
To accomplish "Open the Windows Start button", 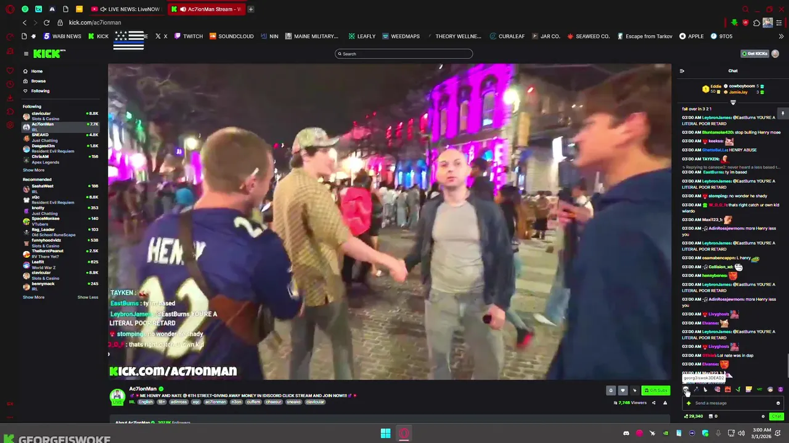I will (385, 433).
